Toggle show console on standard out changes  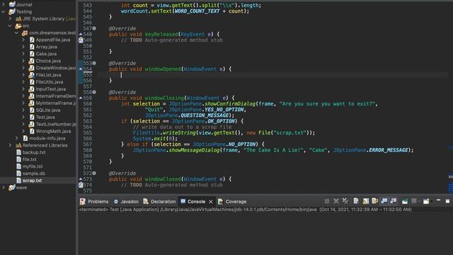(x=384, y=201)
